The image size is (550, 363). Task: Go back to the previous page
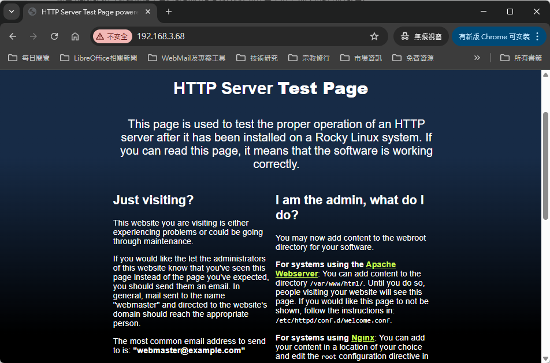click(13, 36)
